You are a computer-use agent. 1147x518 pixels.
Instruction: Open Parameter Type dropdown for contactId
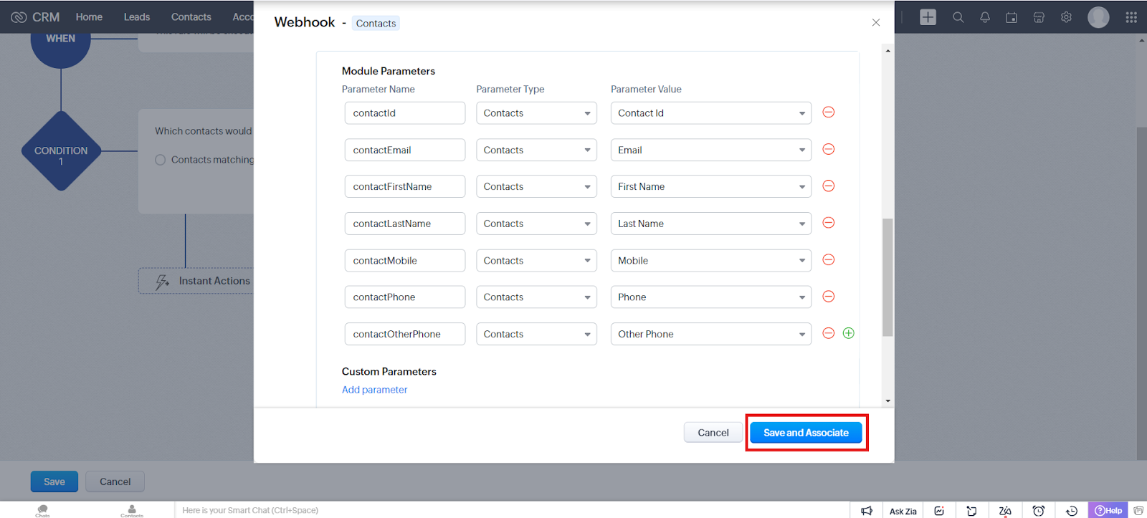(x=536, y=113)
